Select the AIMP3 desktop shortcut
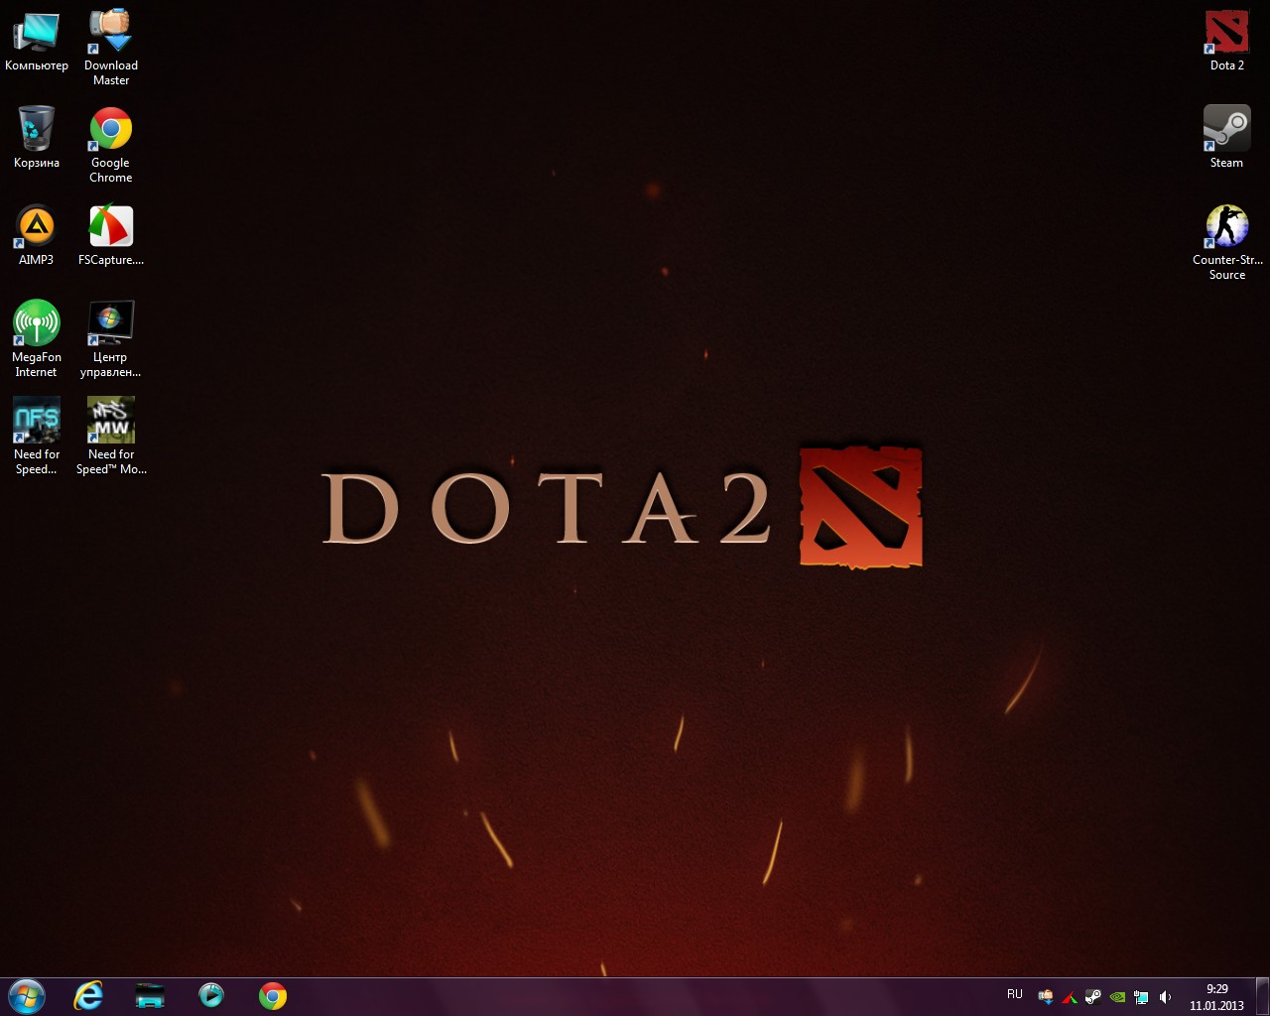The image size is (1270, 1016). point(37,235)
